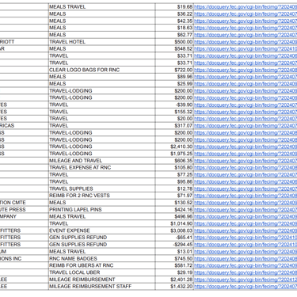
Task: Click the -$294.45 amount cell
Action: (174, 245)
